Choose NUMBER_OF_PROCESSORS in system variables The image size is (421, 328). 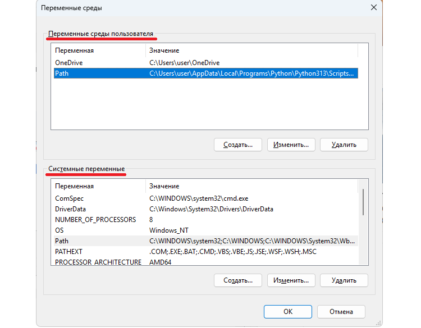pos(95,220)
